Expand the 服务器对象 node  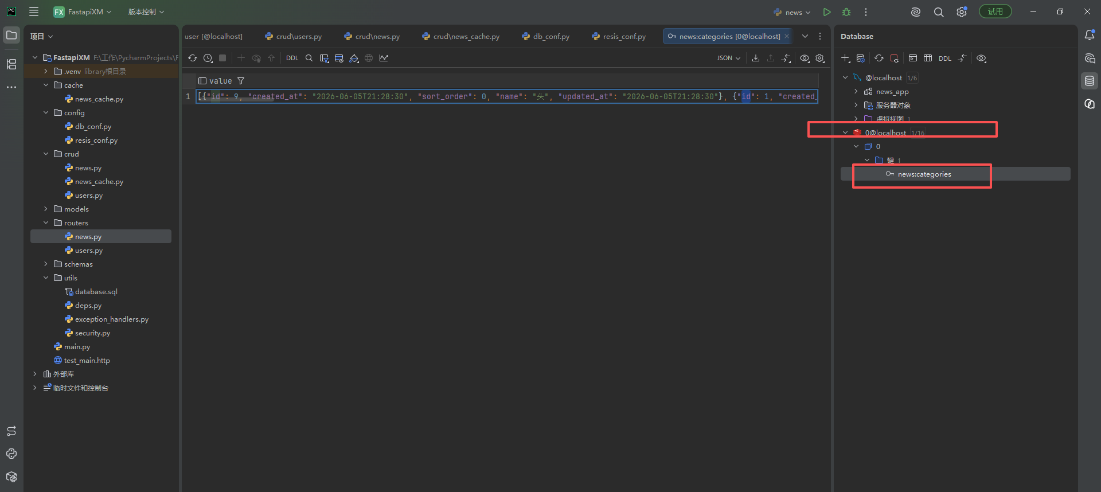[x=856, y=105]
